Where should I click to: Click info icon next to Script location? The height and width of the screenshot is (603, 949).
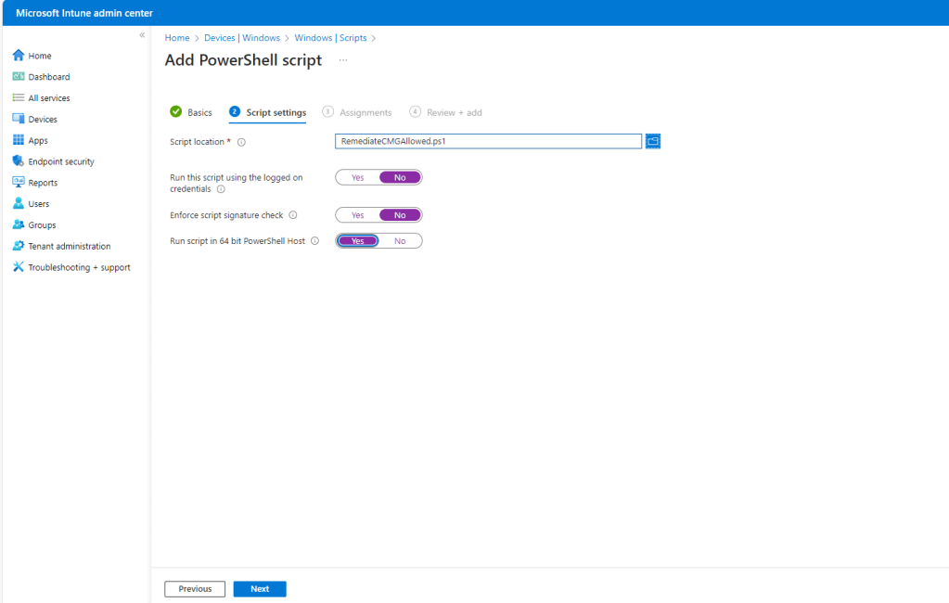241,142
